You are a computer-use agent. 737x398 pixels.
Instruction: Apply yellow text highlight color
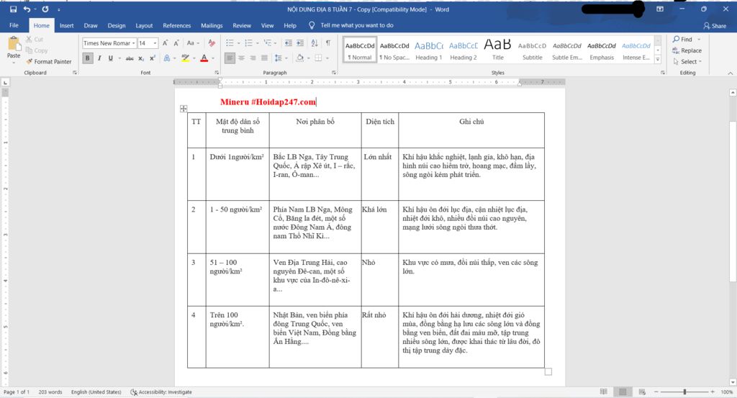pyautogui.click(x=185, y=58)
